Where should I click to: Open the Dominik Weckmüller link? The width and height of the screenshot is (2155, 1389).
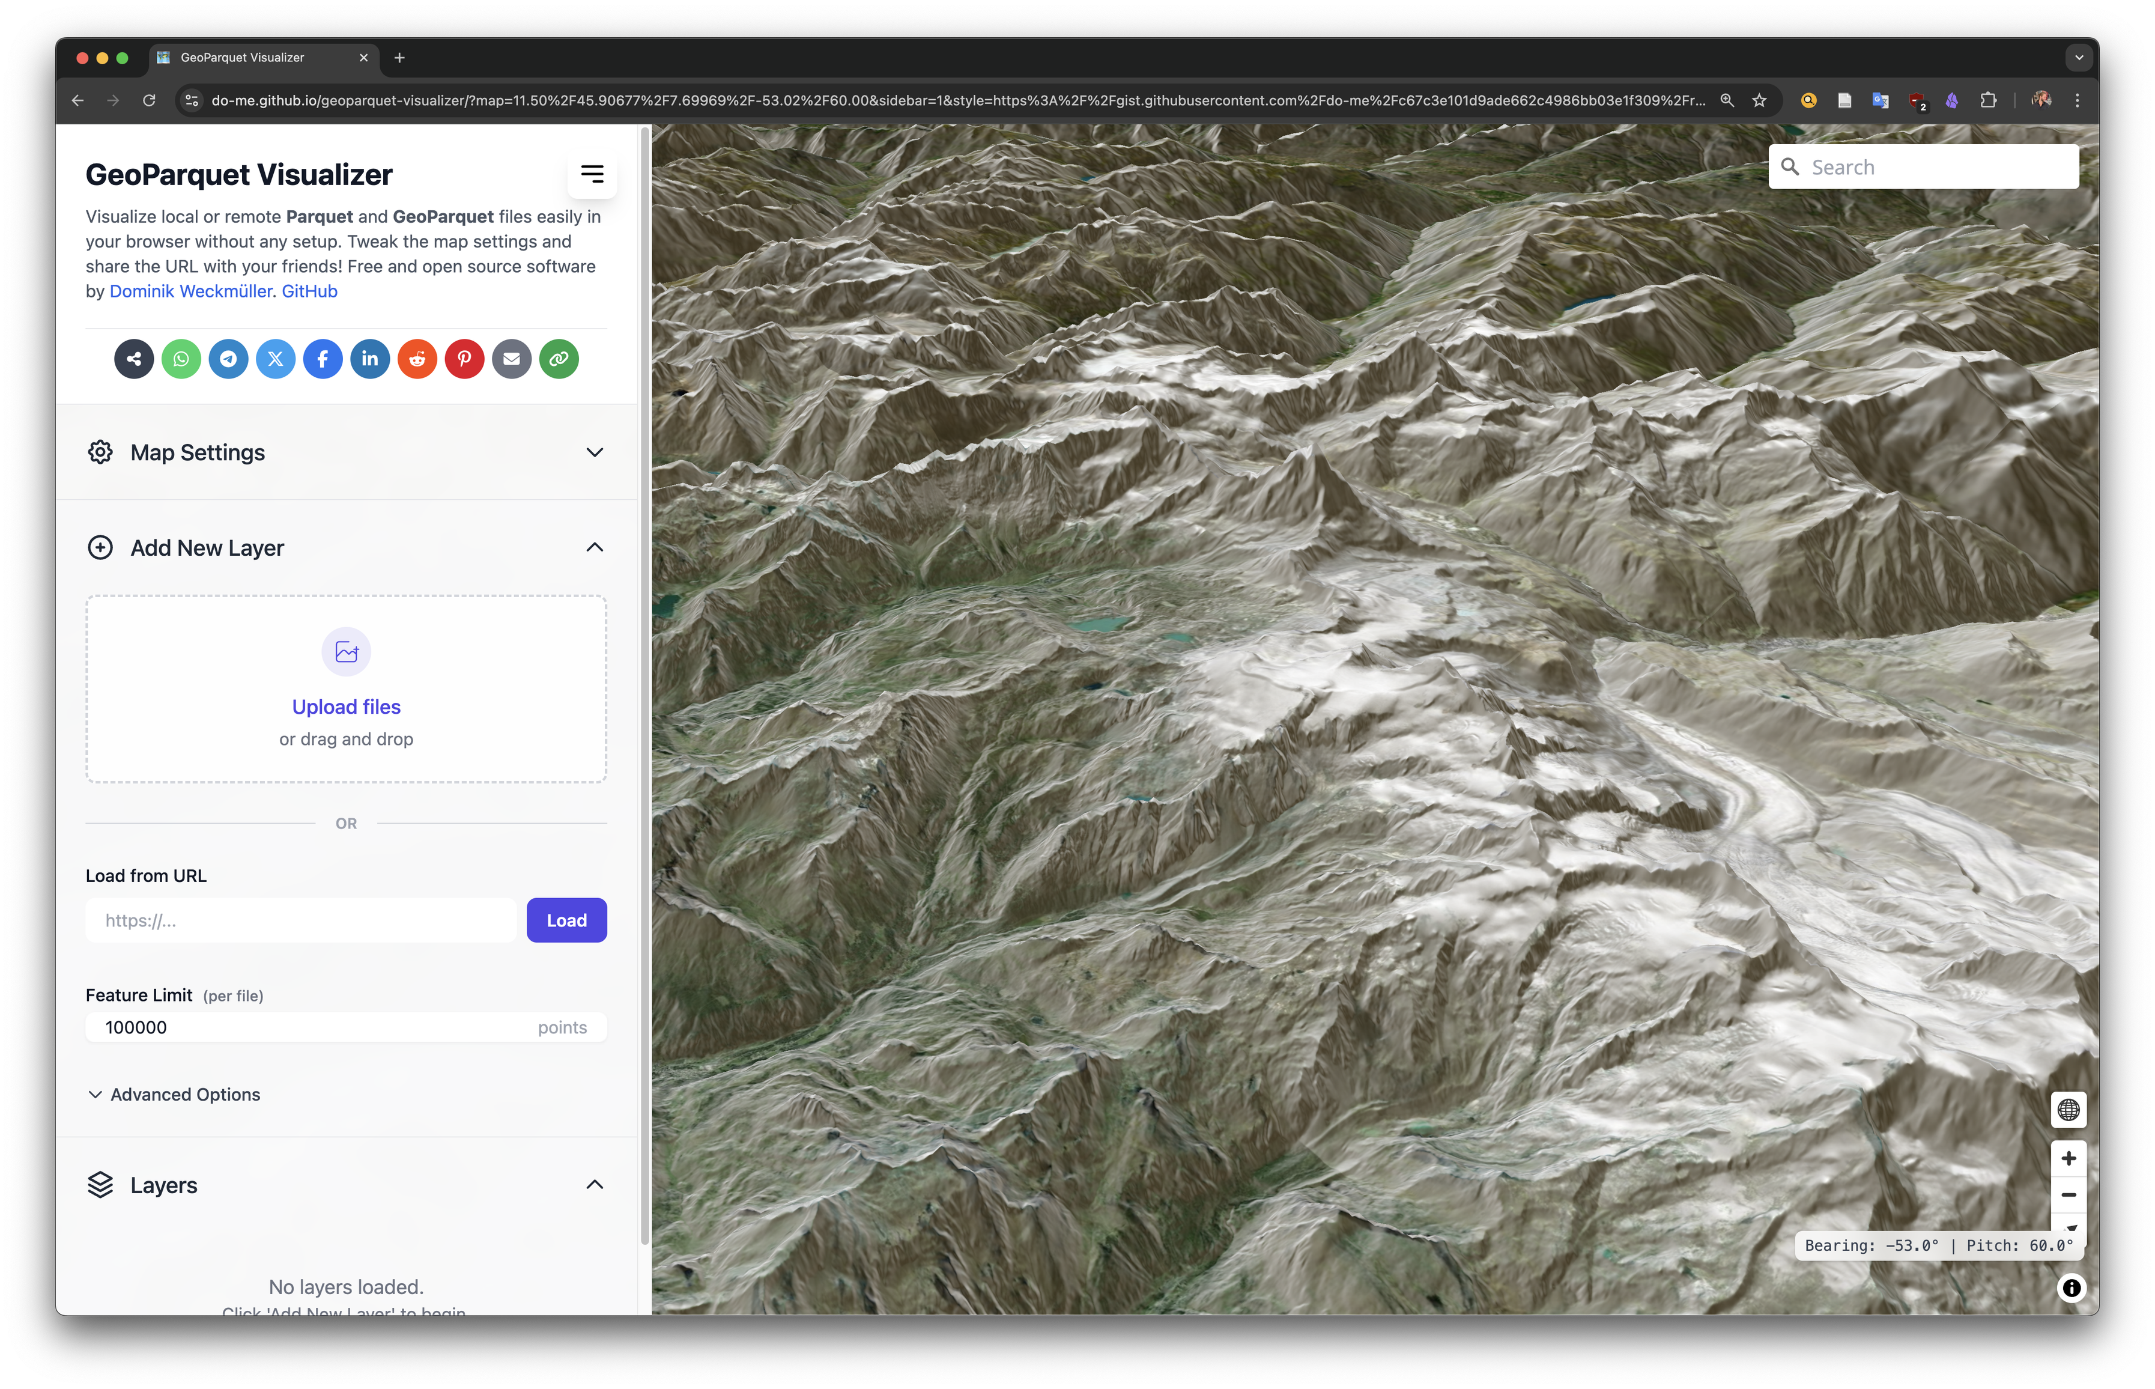pyautogui.click(x=190, y=291)
